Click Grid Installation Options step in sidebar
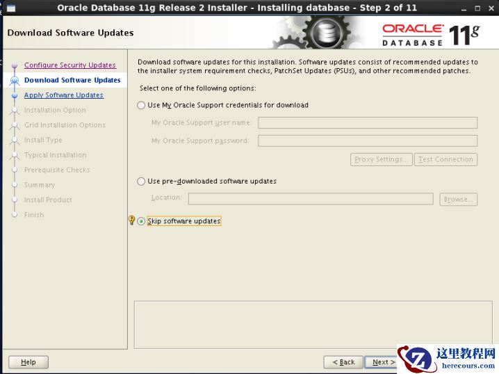This screenshot has width=499, height=374. tap(65, 125)
